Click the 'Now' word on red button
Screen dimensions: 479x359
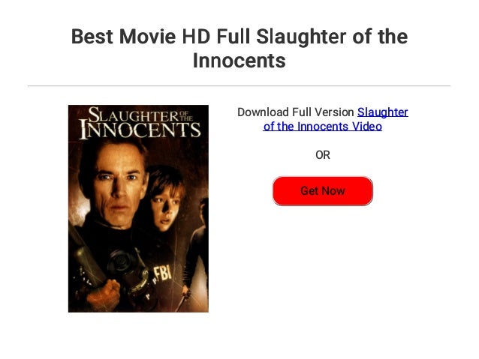(333, 190)
